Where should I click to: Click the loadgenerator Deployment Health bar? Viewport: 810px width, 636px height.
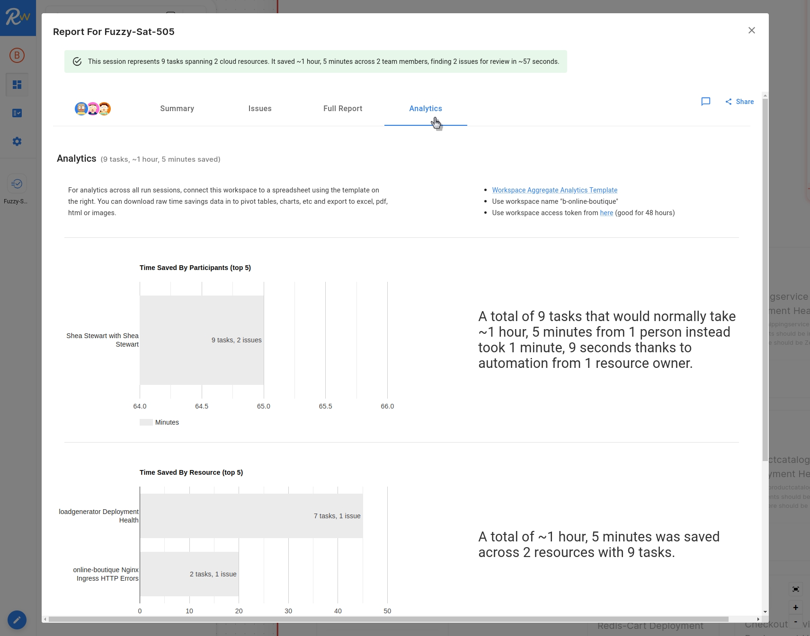(251, 516)
